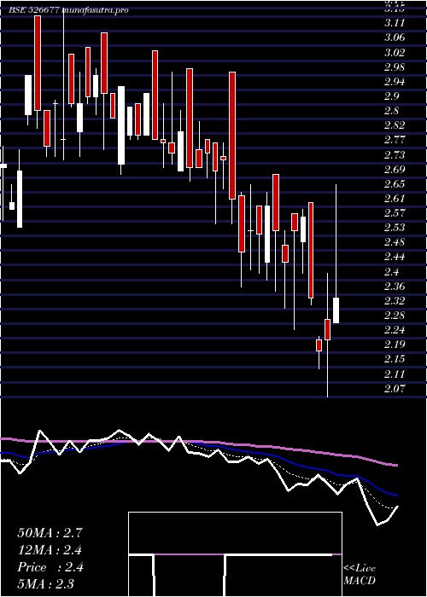Click the 5MA : 2.3 readout
The width and height of the screenshot is (427, 597).
[46, 583]
